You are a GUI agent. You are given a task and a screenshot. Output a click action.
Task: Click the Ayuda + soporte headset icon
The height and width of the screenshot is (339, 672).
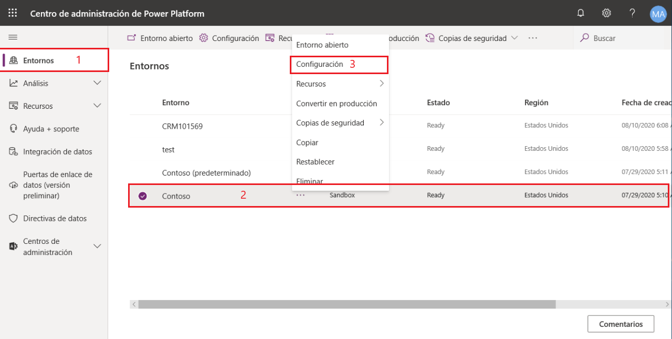click(14, 129)
